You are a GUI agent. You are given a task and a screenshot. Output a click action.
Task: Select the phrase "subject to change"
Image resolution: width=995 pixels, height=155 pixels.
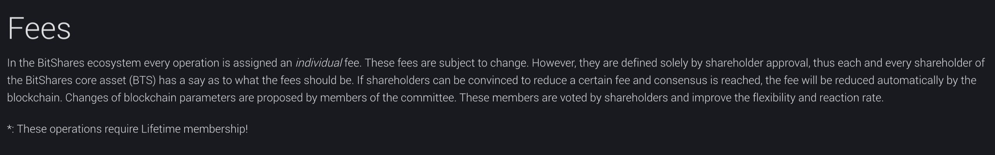pos(481,63)
